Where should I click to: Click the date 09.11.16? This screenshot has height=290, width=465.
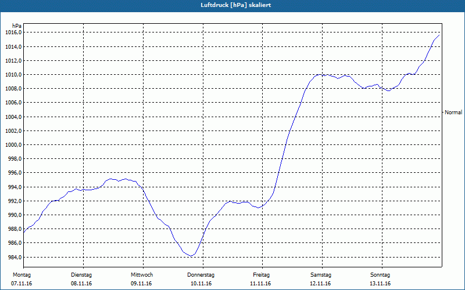click(141, 284)
